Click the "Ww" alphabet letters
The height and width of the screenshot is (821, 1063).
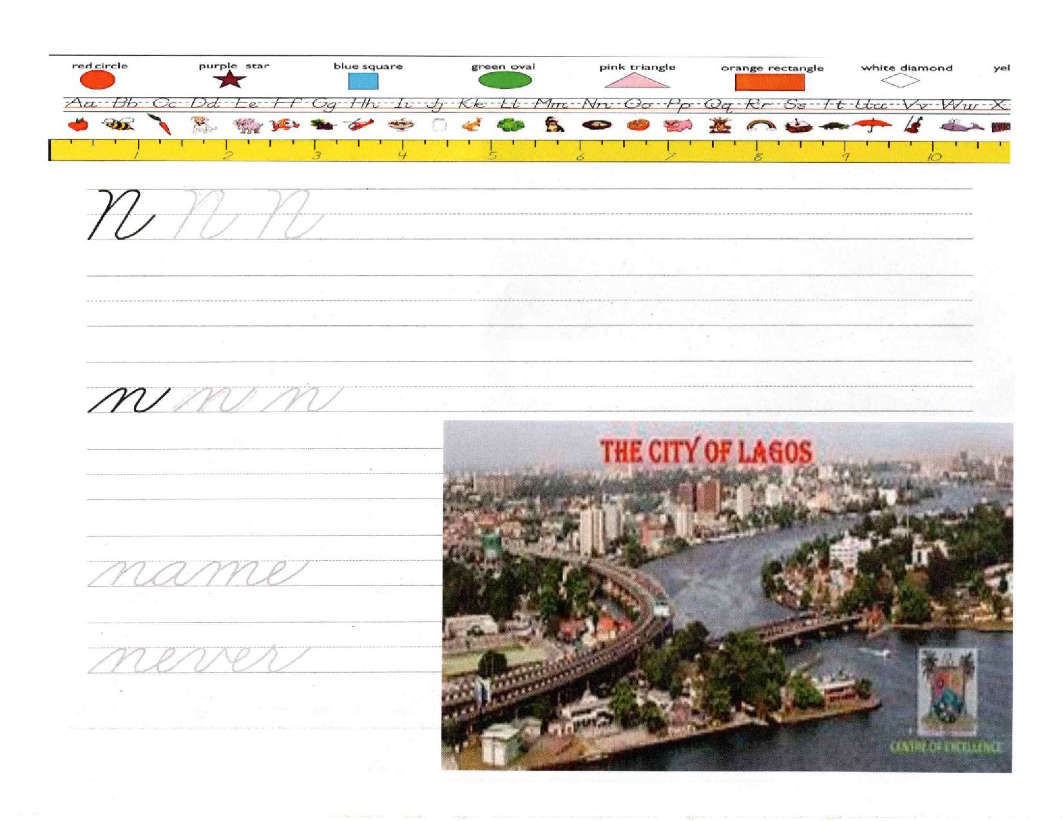click(x=959, y=104)
